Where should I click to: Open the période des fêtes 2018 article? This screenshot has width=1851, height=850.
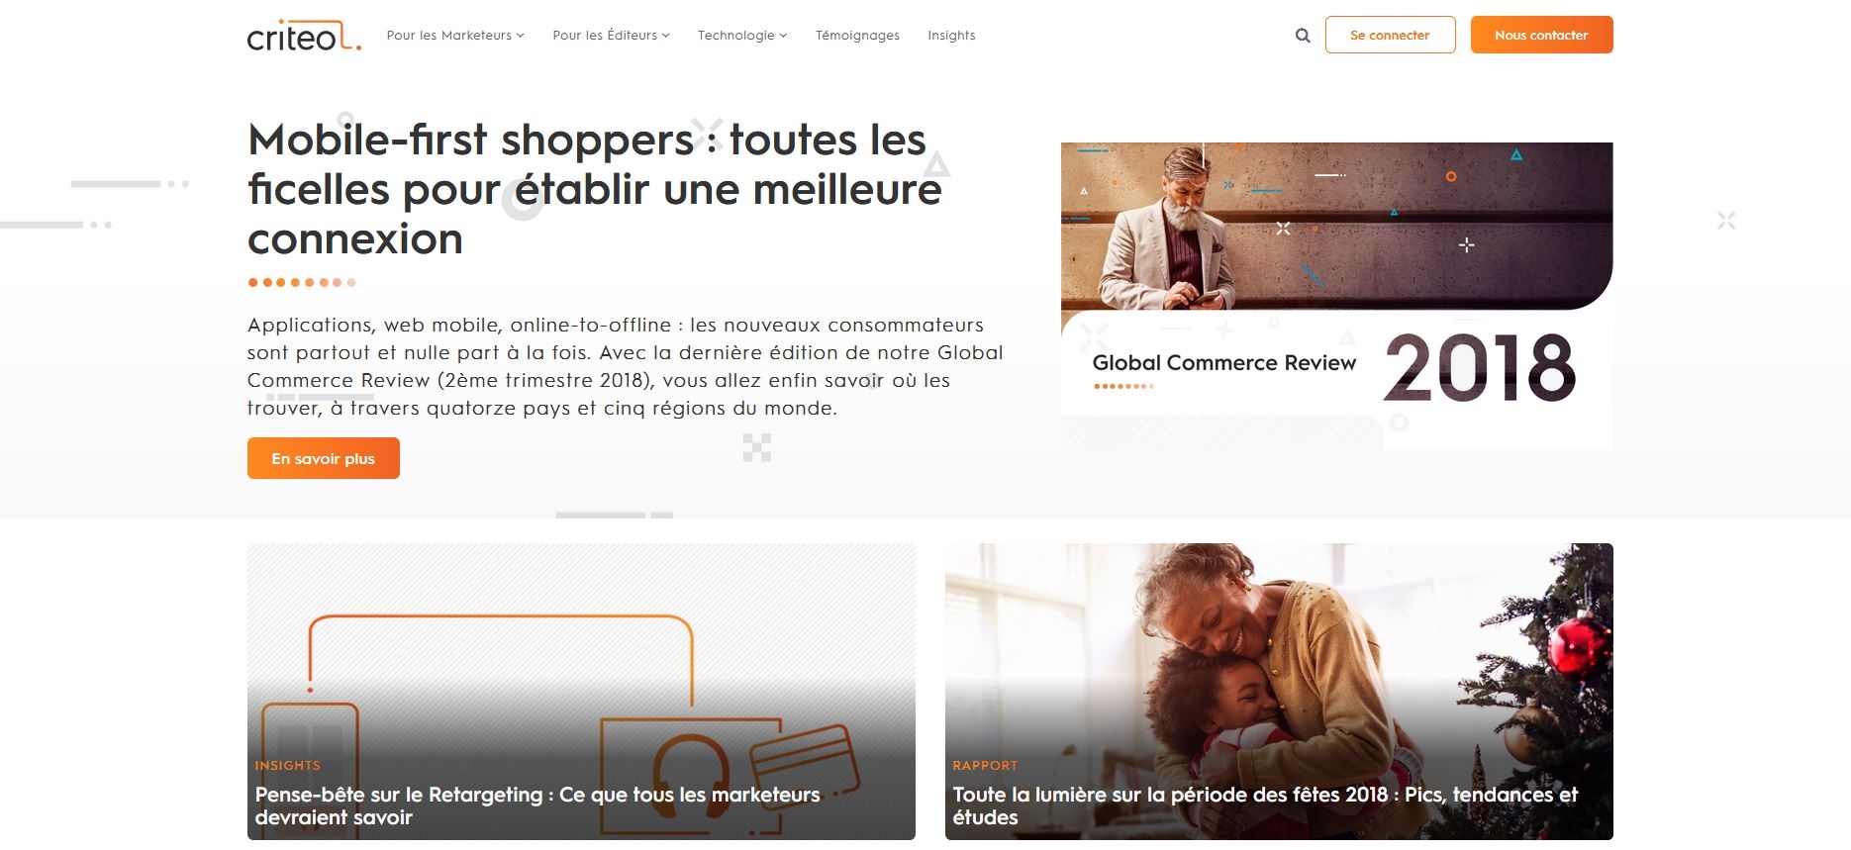(x=1265, y=805)
